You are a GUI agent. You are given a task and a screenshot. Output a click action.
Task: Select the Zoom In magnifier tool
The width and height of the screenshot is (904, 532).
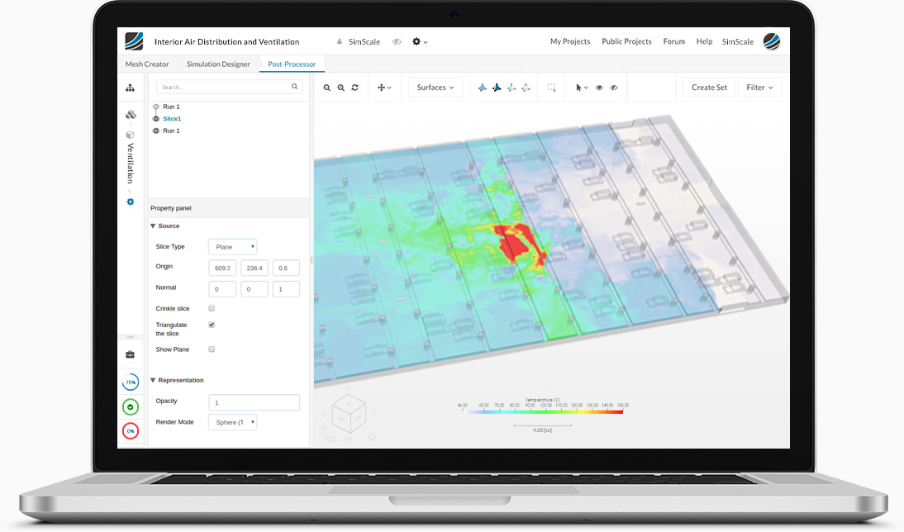(x=327, y=87)
